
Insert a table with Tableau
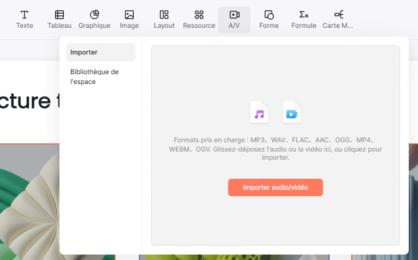coord(59,19)
